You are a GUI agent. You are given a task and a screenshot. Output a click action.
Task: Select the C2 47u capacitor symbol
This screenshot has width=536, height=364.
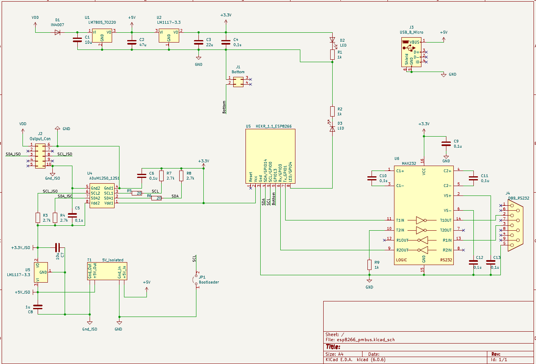pos(132,42)
